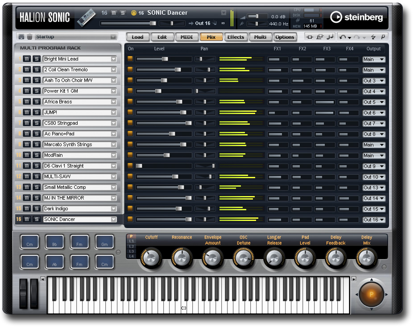
Task: Click the orange P sphere control
Action: pos(372,294)
